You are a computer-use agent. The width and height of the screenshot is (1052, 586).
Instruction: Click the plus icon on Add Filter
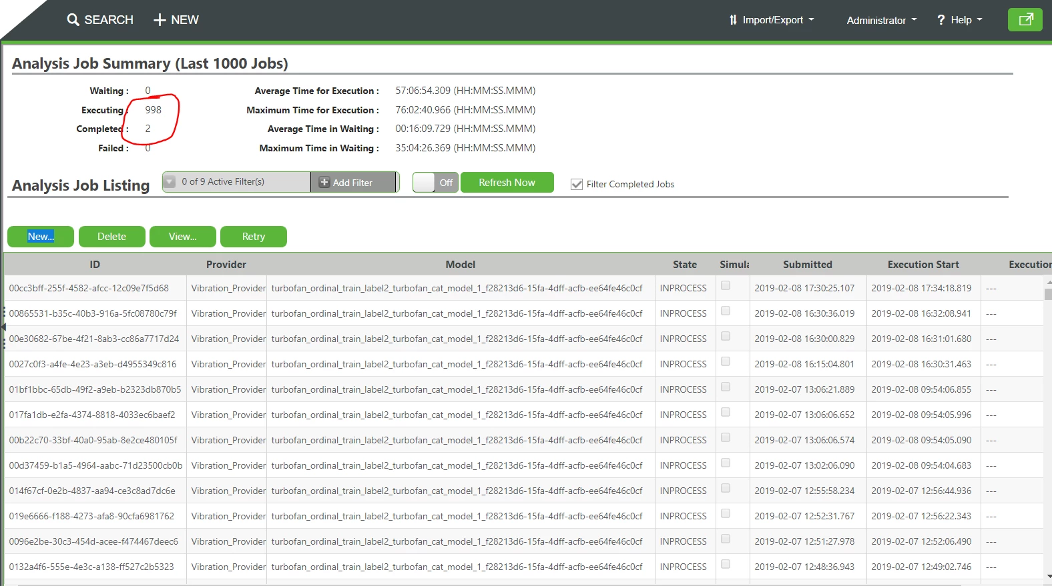point(324,182)
